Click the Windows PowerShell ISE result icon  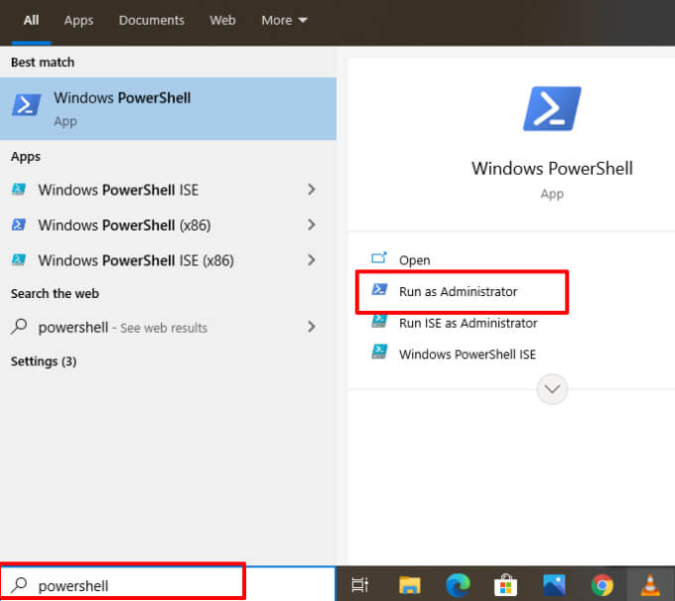[19, 189]
